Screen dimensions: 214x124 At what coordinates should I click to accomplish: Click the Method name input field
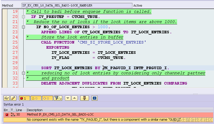click(x=77, y=5)
